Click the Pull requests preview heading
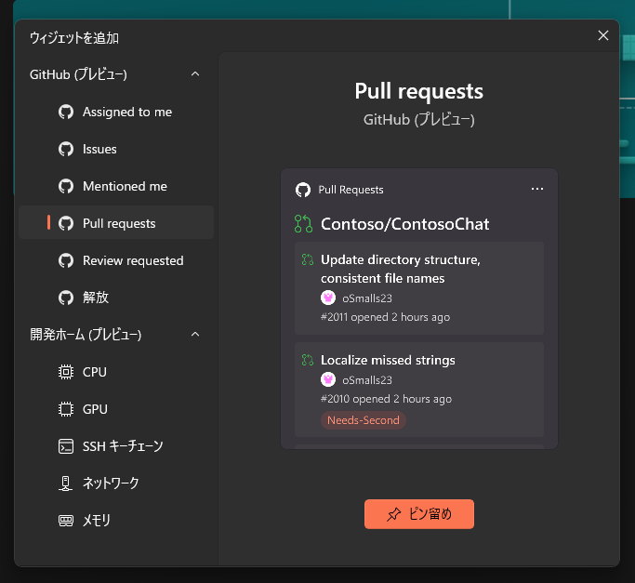The image size is (635, 583). coord(419,91)
